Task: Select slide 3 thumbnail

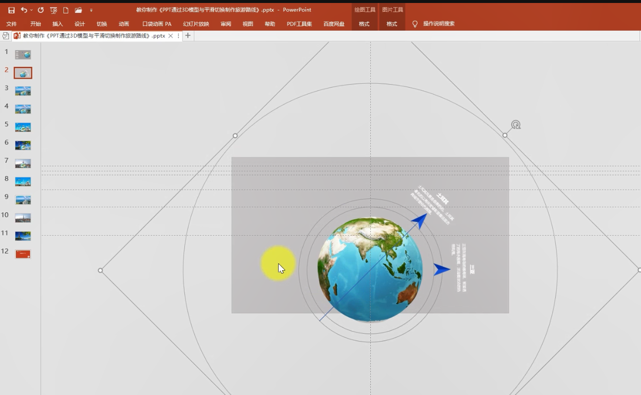Action: point(23,91)
